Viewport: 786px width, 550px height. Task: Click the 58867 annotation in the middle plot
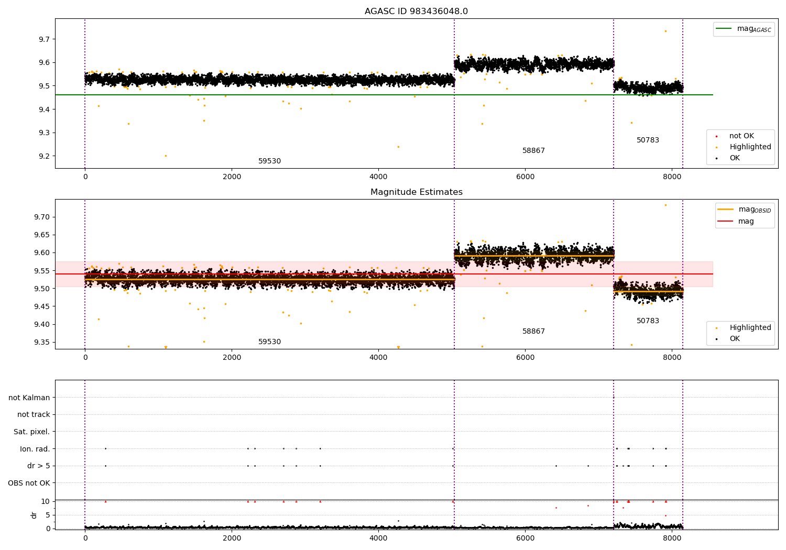pos(533,332)
